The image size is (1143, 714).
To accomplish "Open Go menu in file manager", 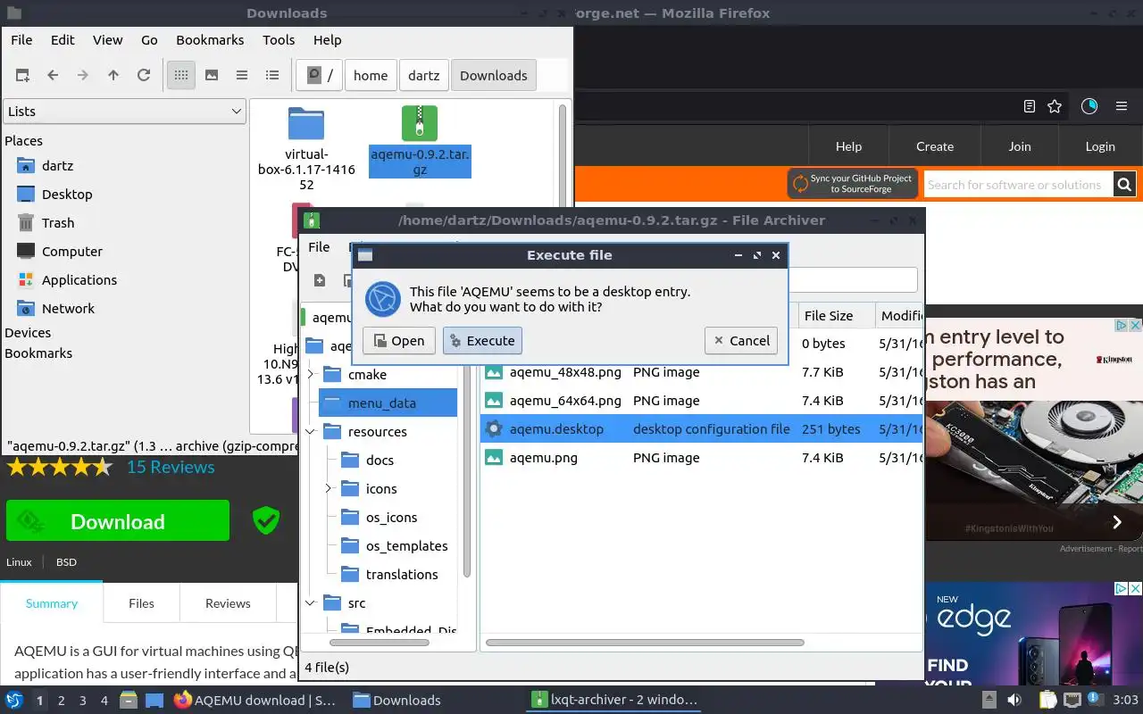I will 149,40.
